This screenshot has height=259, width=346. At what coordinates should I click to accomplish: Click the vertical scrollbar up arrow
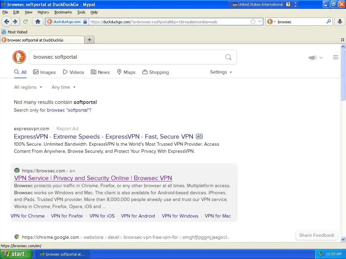tap(343, 47)
